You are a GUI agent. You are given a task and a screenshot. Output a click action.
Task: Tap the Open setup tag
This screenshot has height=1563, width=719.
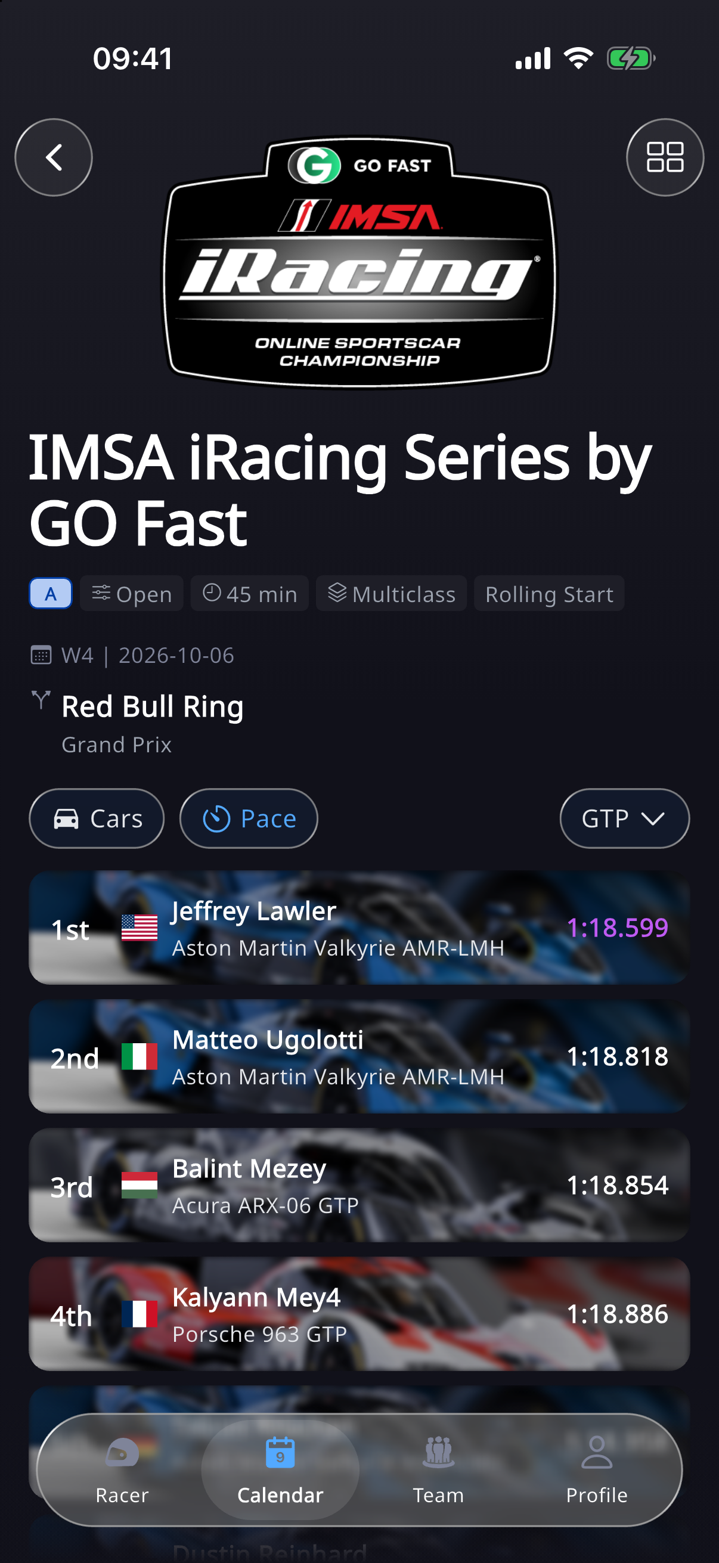point(132,593)
